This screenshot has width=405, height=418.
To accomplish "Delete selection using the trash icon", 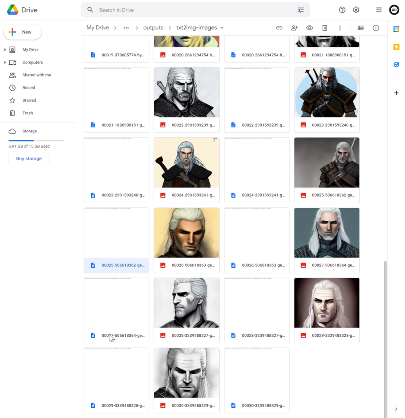I will click(x=325, y=28).
